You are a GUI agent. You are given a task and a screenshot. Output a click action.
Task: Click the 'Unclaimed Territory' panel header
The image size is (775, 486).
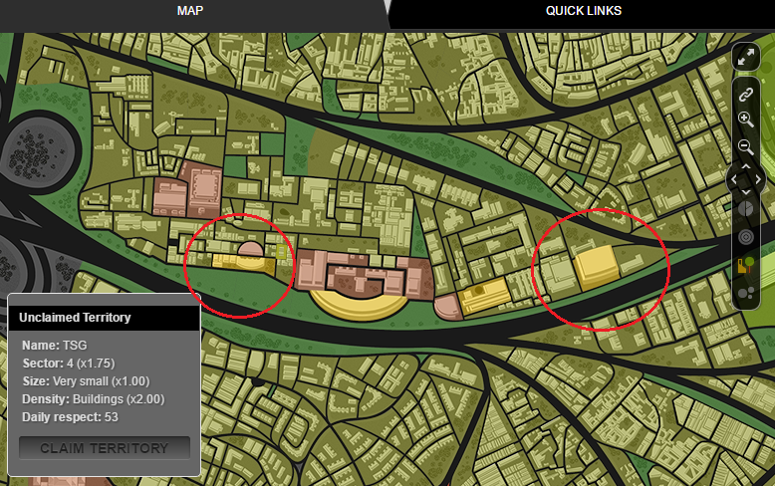[105, 318]
